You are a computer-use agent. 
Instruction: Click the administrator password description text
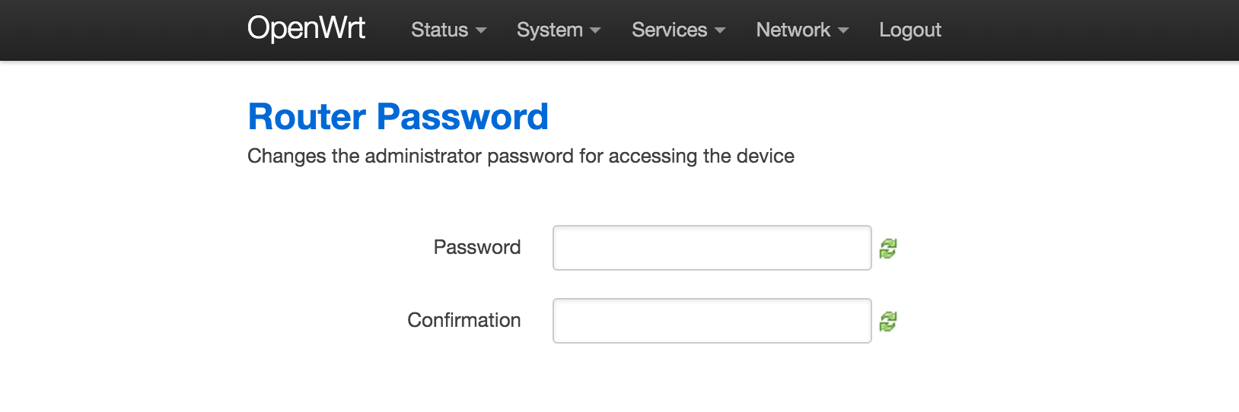point(521,156)
